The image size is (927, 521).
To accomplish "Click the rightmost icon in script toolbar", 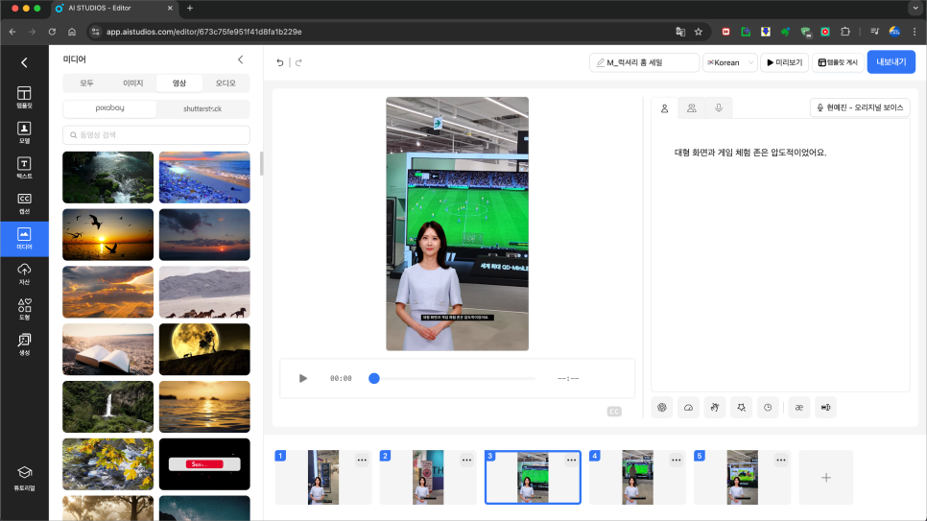I will tap(826, 408).
